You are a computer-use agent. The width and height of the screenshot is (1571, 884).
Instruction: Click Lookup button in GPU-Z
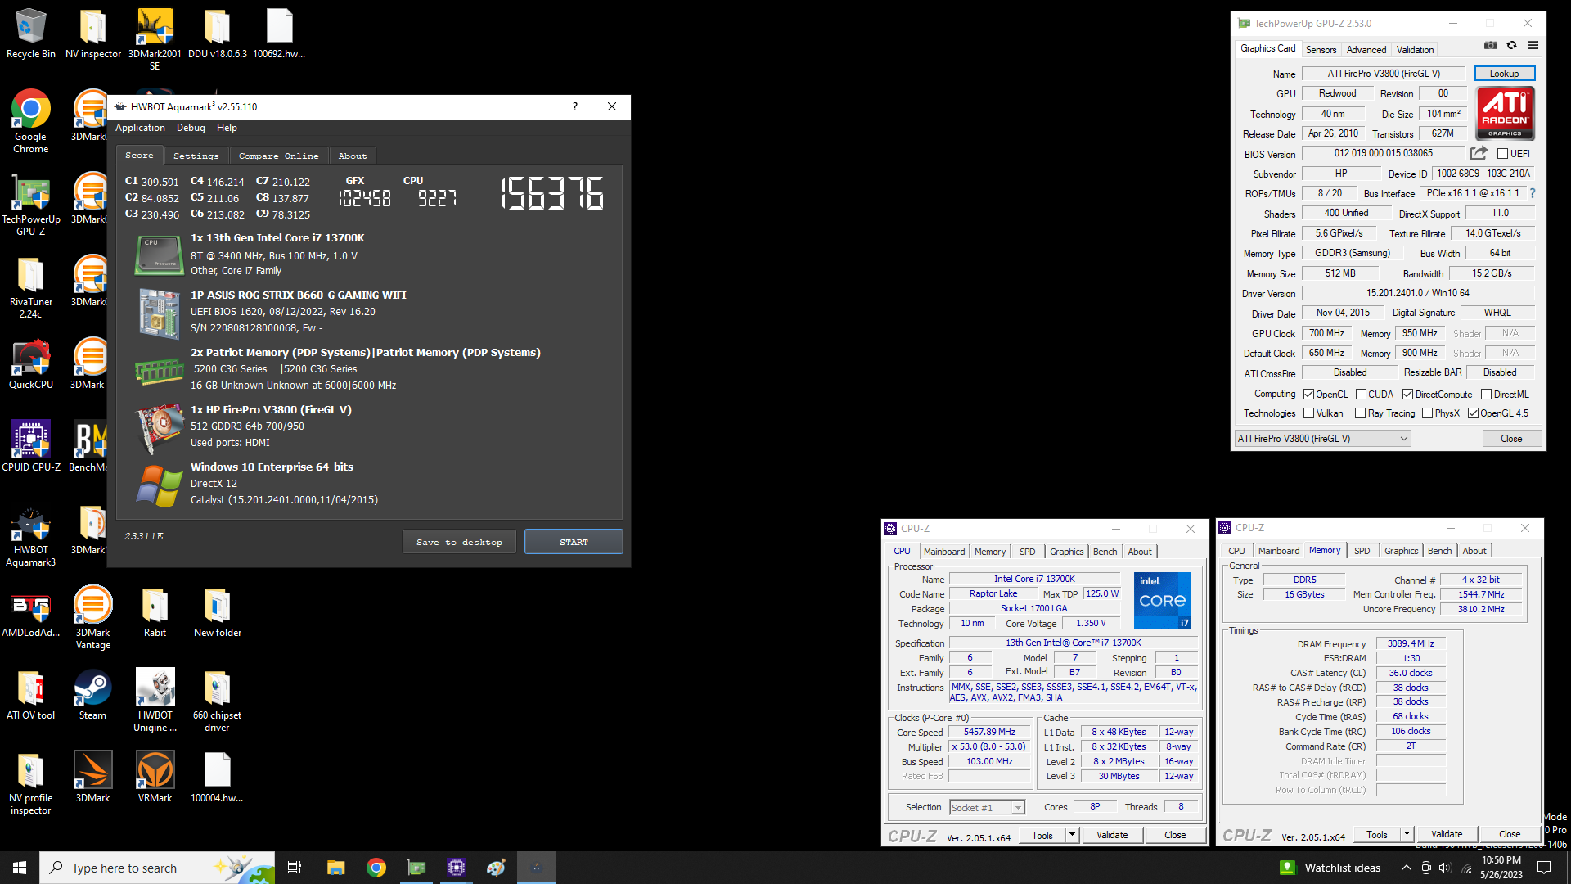pyautogui.click(x=1504, y=74)
